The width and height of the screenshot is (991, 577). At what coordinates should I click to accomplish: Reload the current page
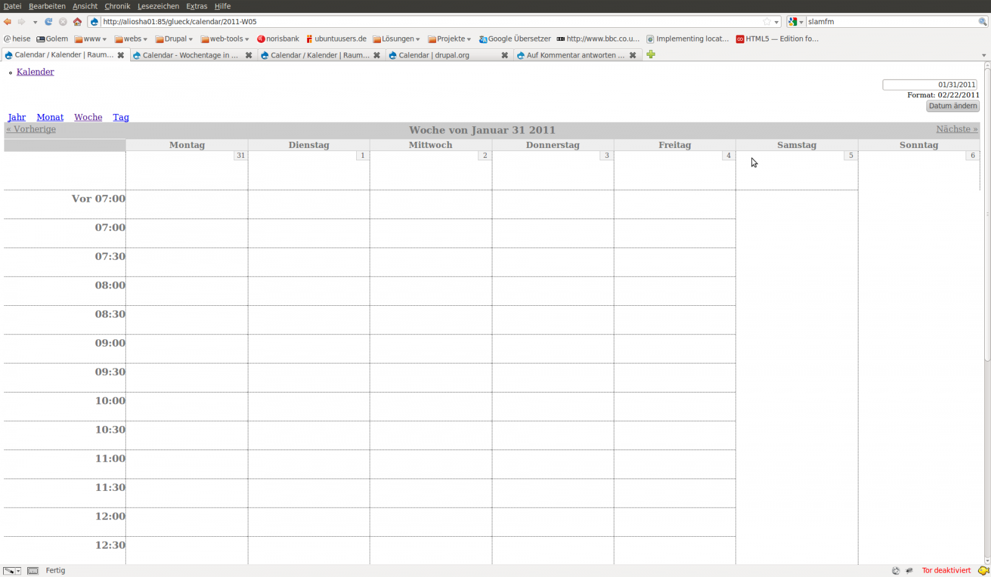(48, 22)
